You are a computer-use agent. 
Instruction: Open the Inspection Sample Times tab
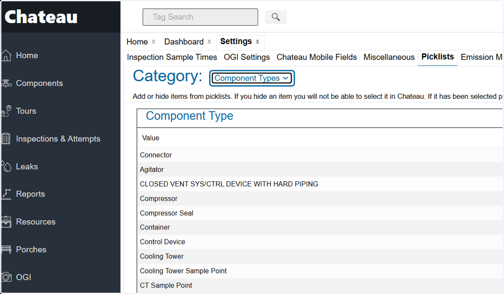click(x=172, y=57)
